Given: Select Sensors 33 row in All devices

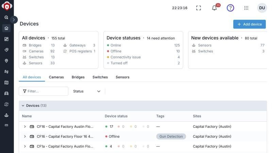Looking at the screenshot, I should pos(39,63).
